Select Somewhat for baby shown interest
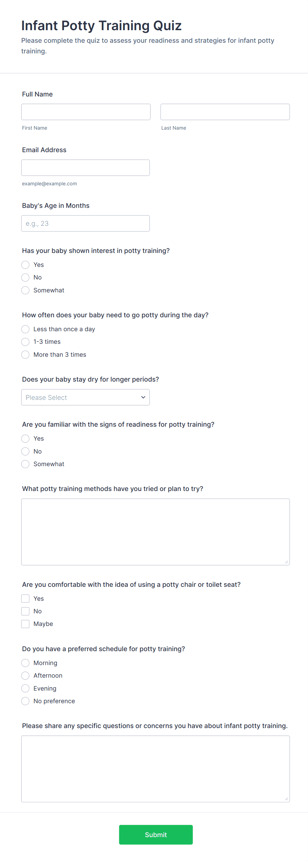This screenshot has width=308, height=861. pyautogui.click(x=26, y=290)
